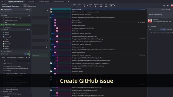The width and height of the screenshot is (173, 97).
Task: Click the Local section computer icon
Action: 2,15
